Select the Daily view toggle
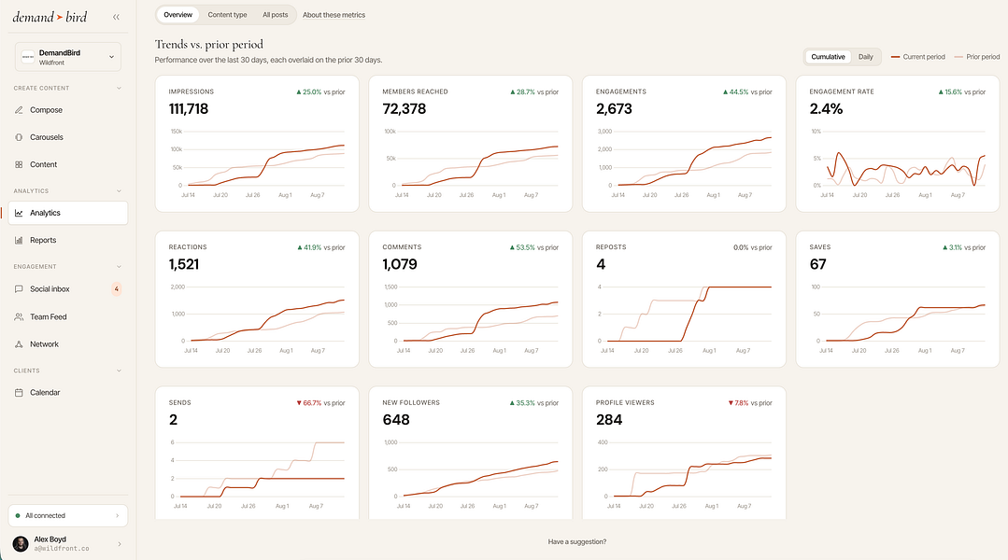1008x560 pixels. pos(865,57)
